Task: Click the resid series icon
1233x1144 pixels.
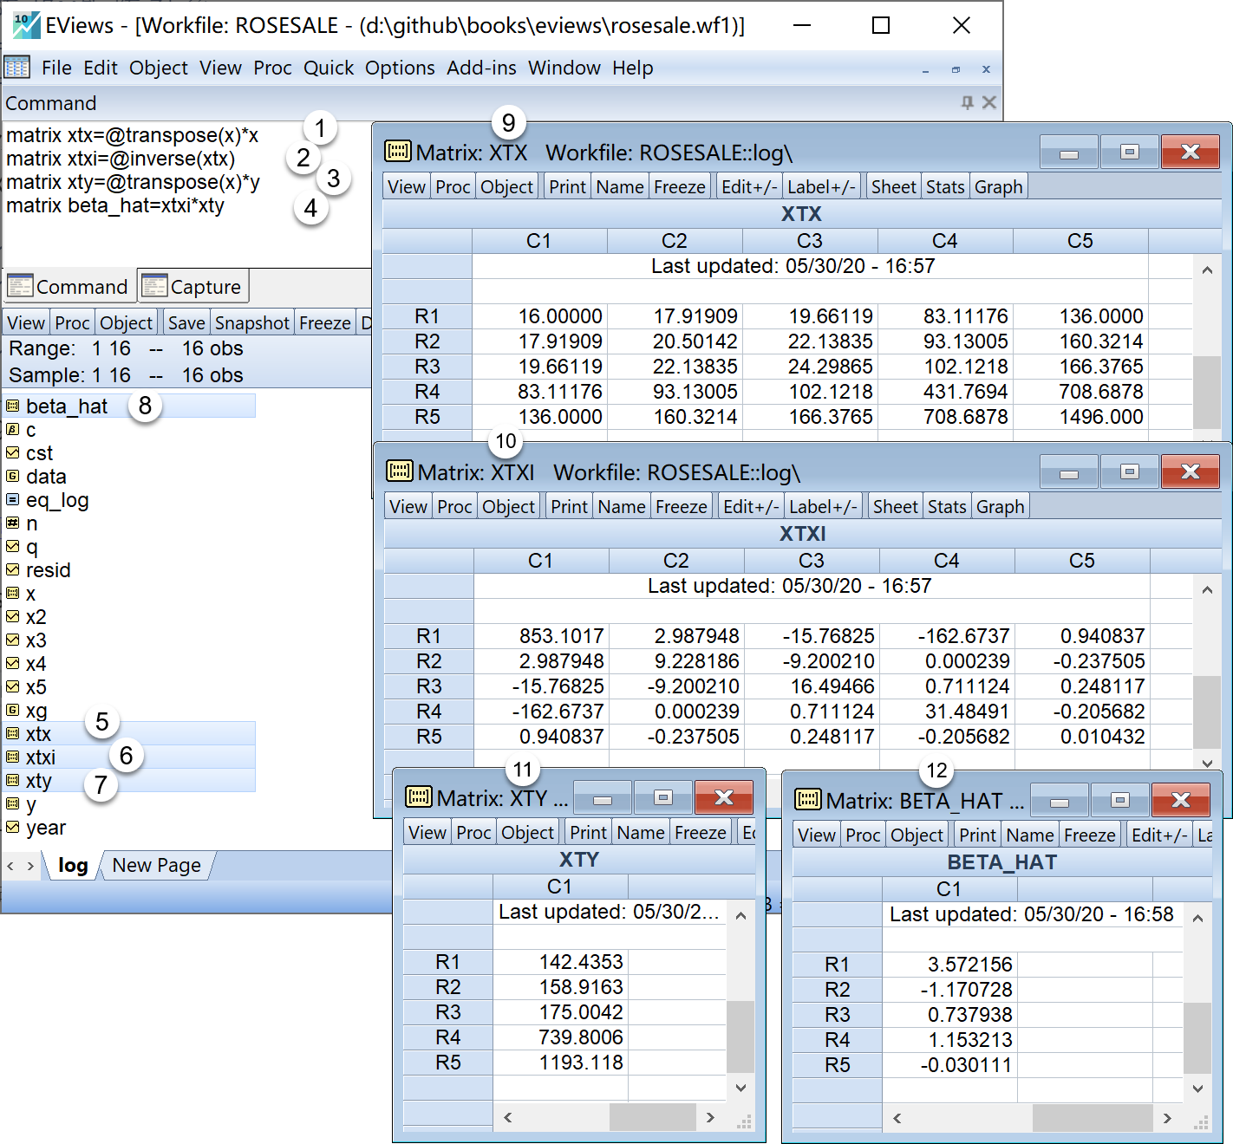Action: click(x=13, y=570)
